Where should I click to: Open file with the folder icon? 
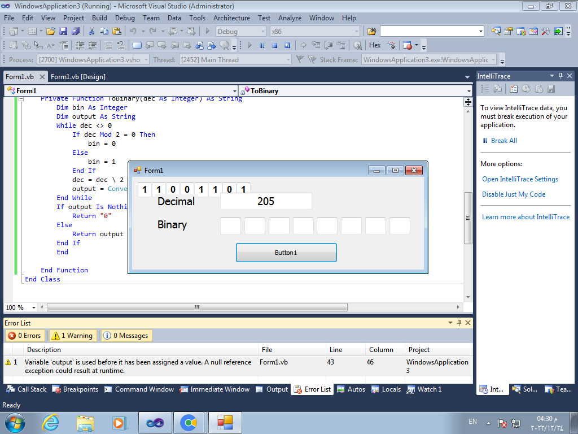(x=51, y=32)
